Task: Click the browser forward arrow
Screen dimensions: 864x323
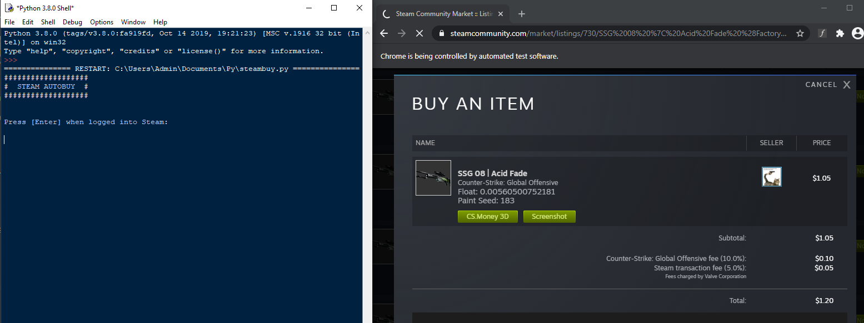Action: 401,33
